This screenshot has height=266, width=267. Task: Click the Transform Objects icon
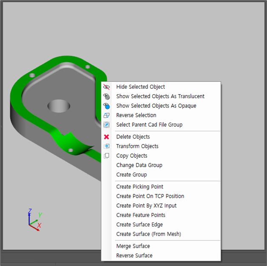107,146
